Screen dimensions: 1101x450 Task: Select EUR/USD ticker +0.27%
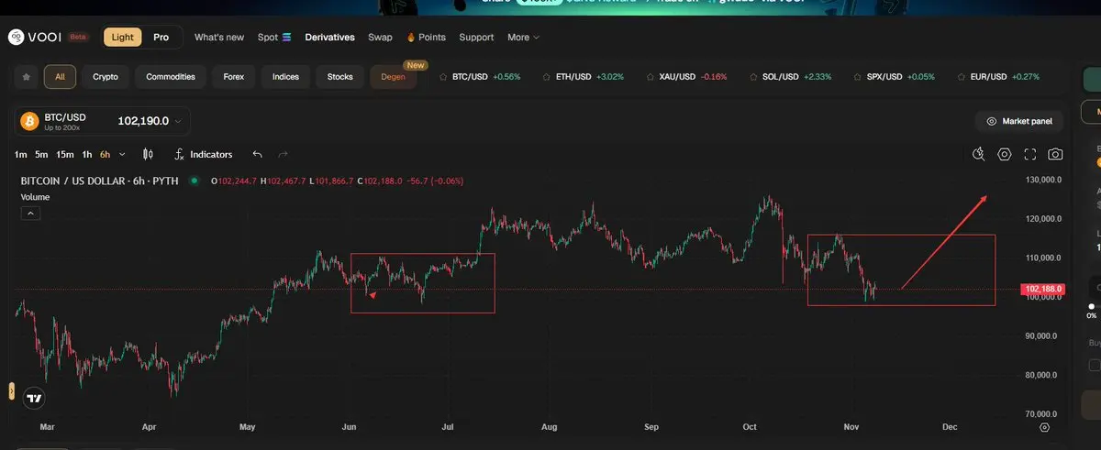[998, 77]
